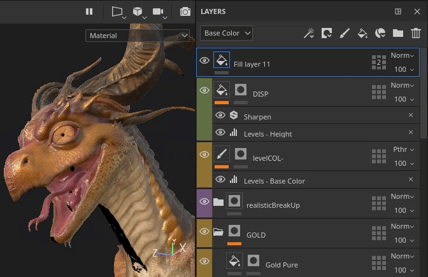Hide the Fill layer 11 layer
428x277 pixels.
click(204, 61)
